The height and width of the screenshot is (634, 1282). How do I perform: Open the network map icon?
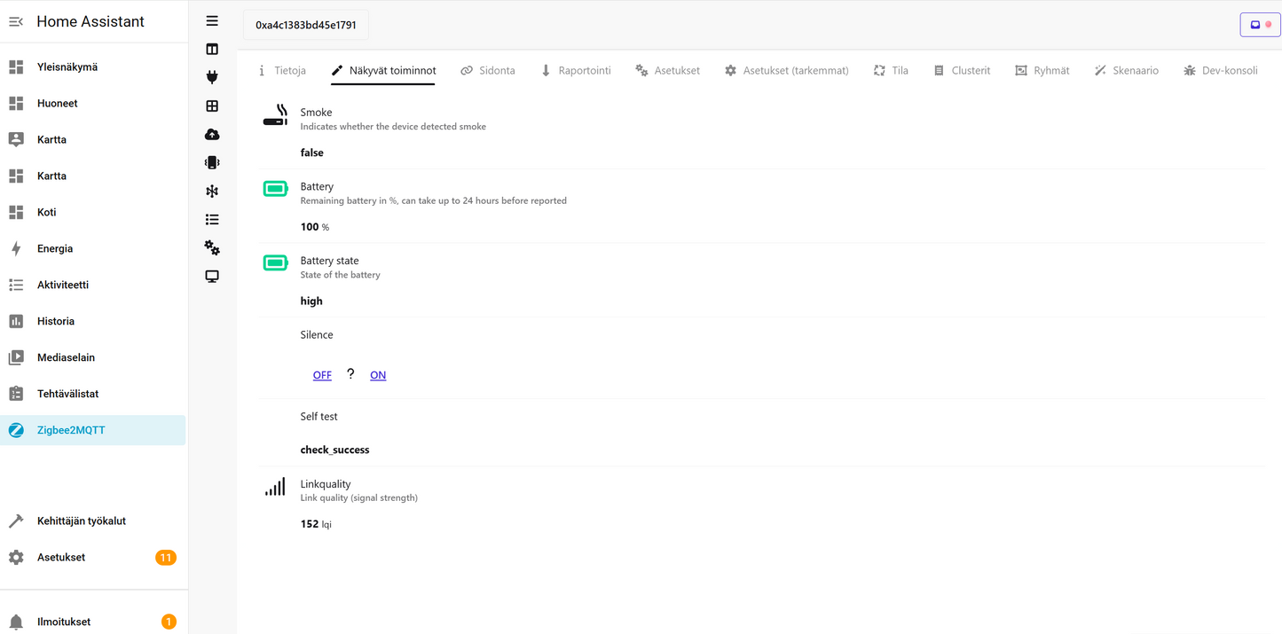click(x=212, y=191)
